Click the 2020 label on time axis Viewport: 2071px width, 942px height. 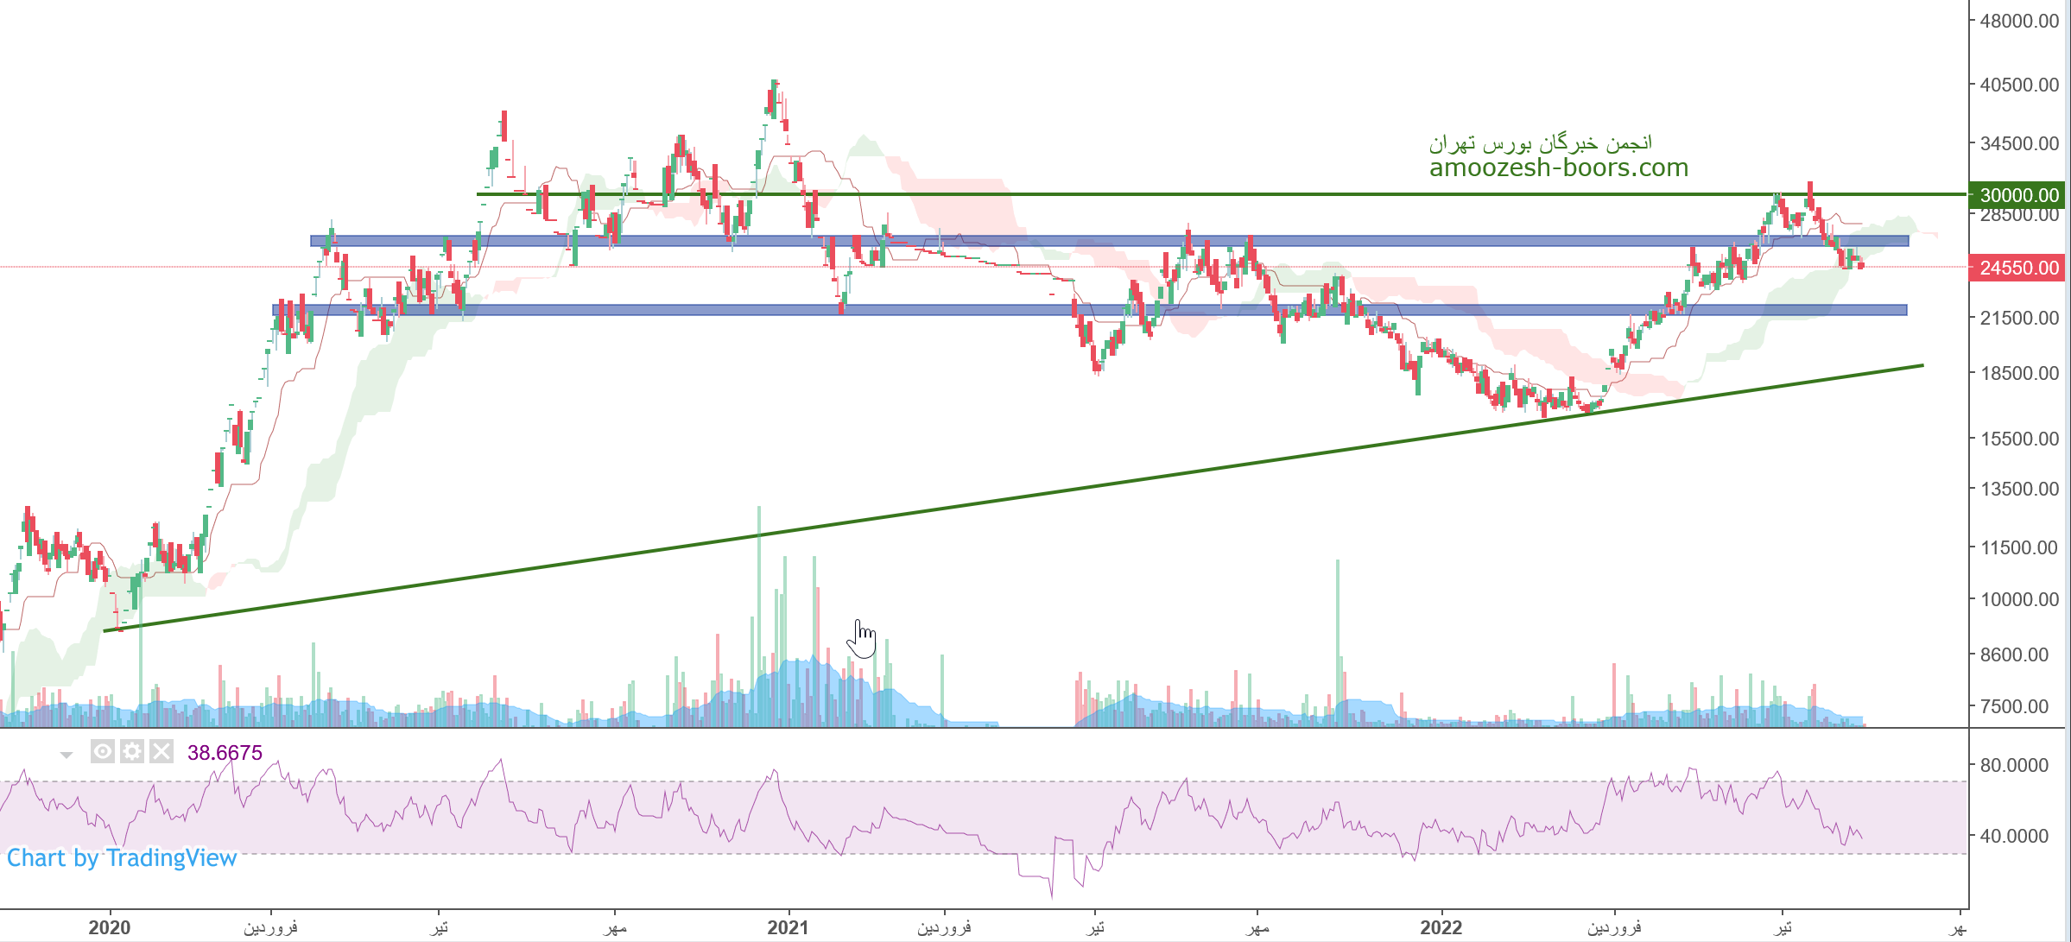point(110,927)
